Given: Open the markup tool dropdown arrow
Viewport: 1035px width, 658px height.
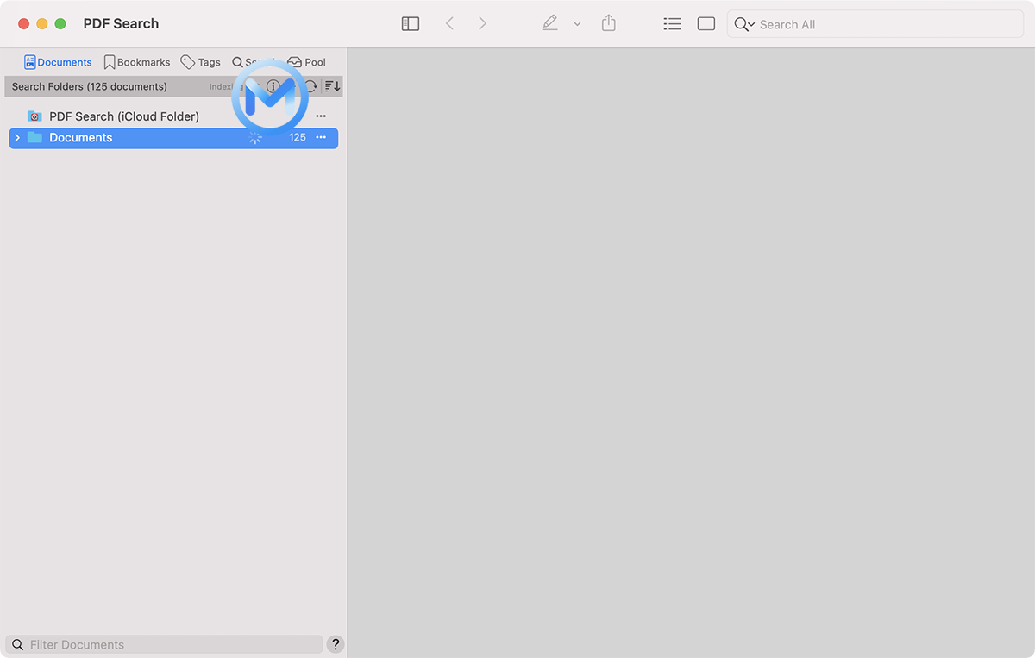Looking at the screenshot, I should coord(577,24).
